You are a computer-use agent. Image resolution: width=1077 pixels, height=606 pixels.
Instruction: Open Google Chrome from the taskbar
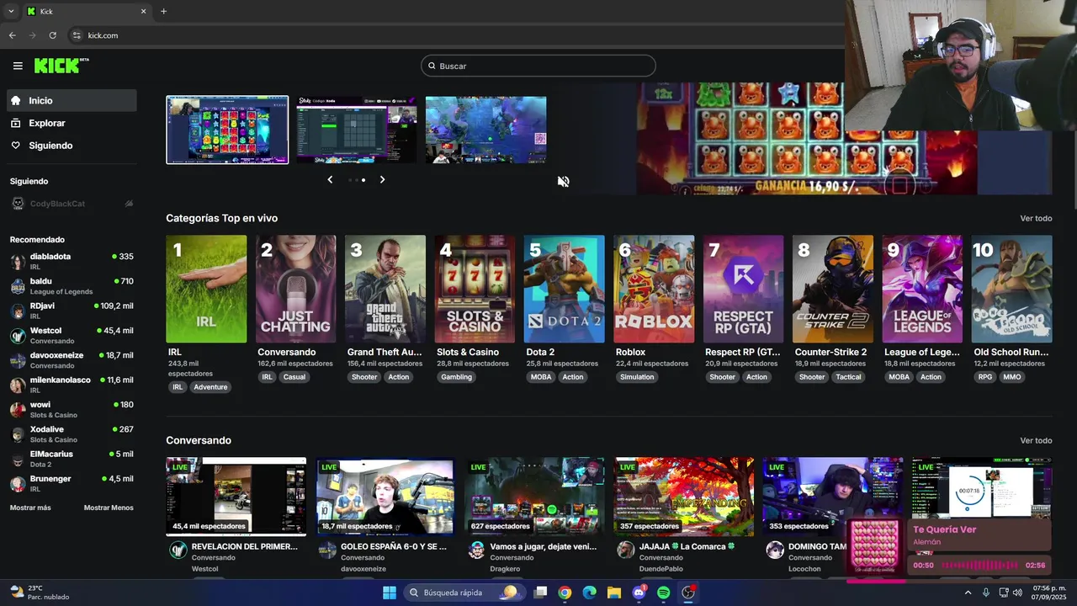tap(565, 593)
